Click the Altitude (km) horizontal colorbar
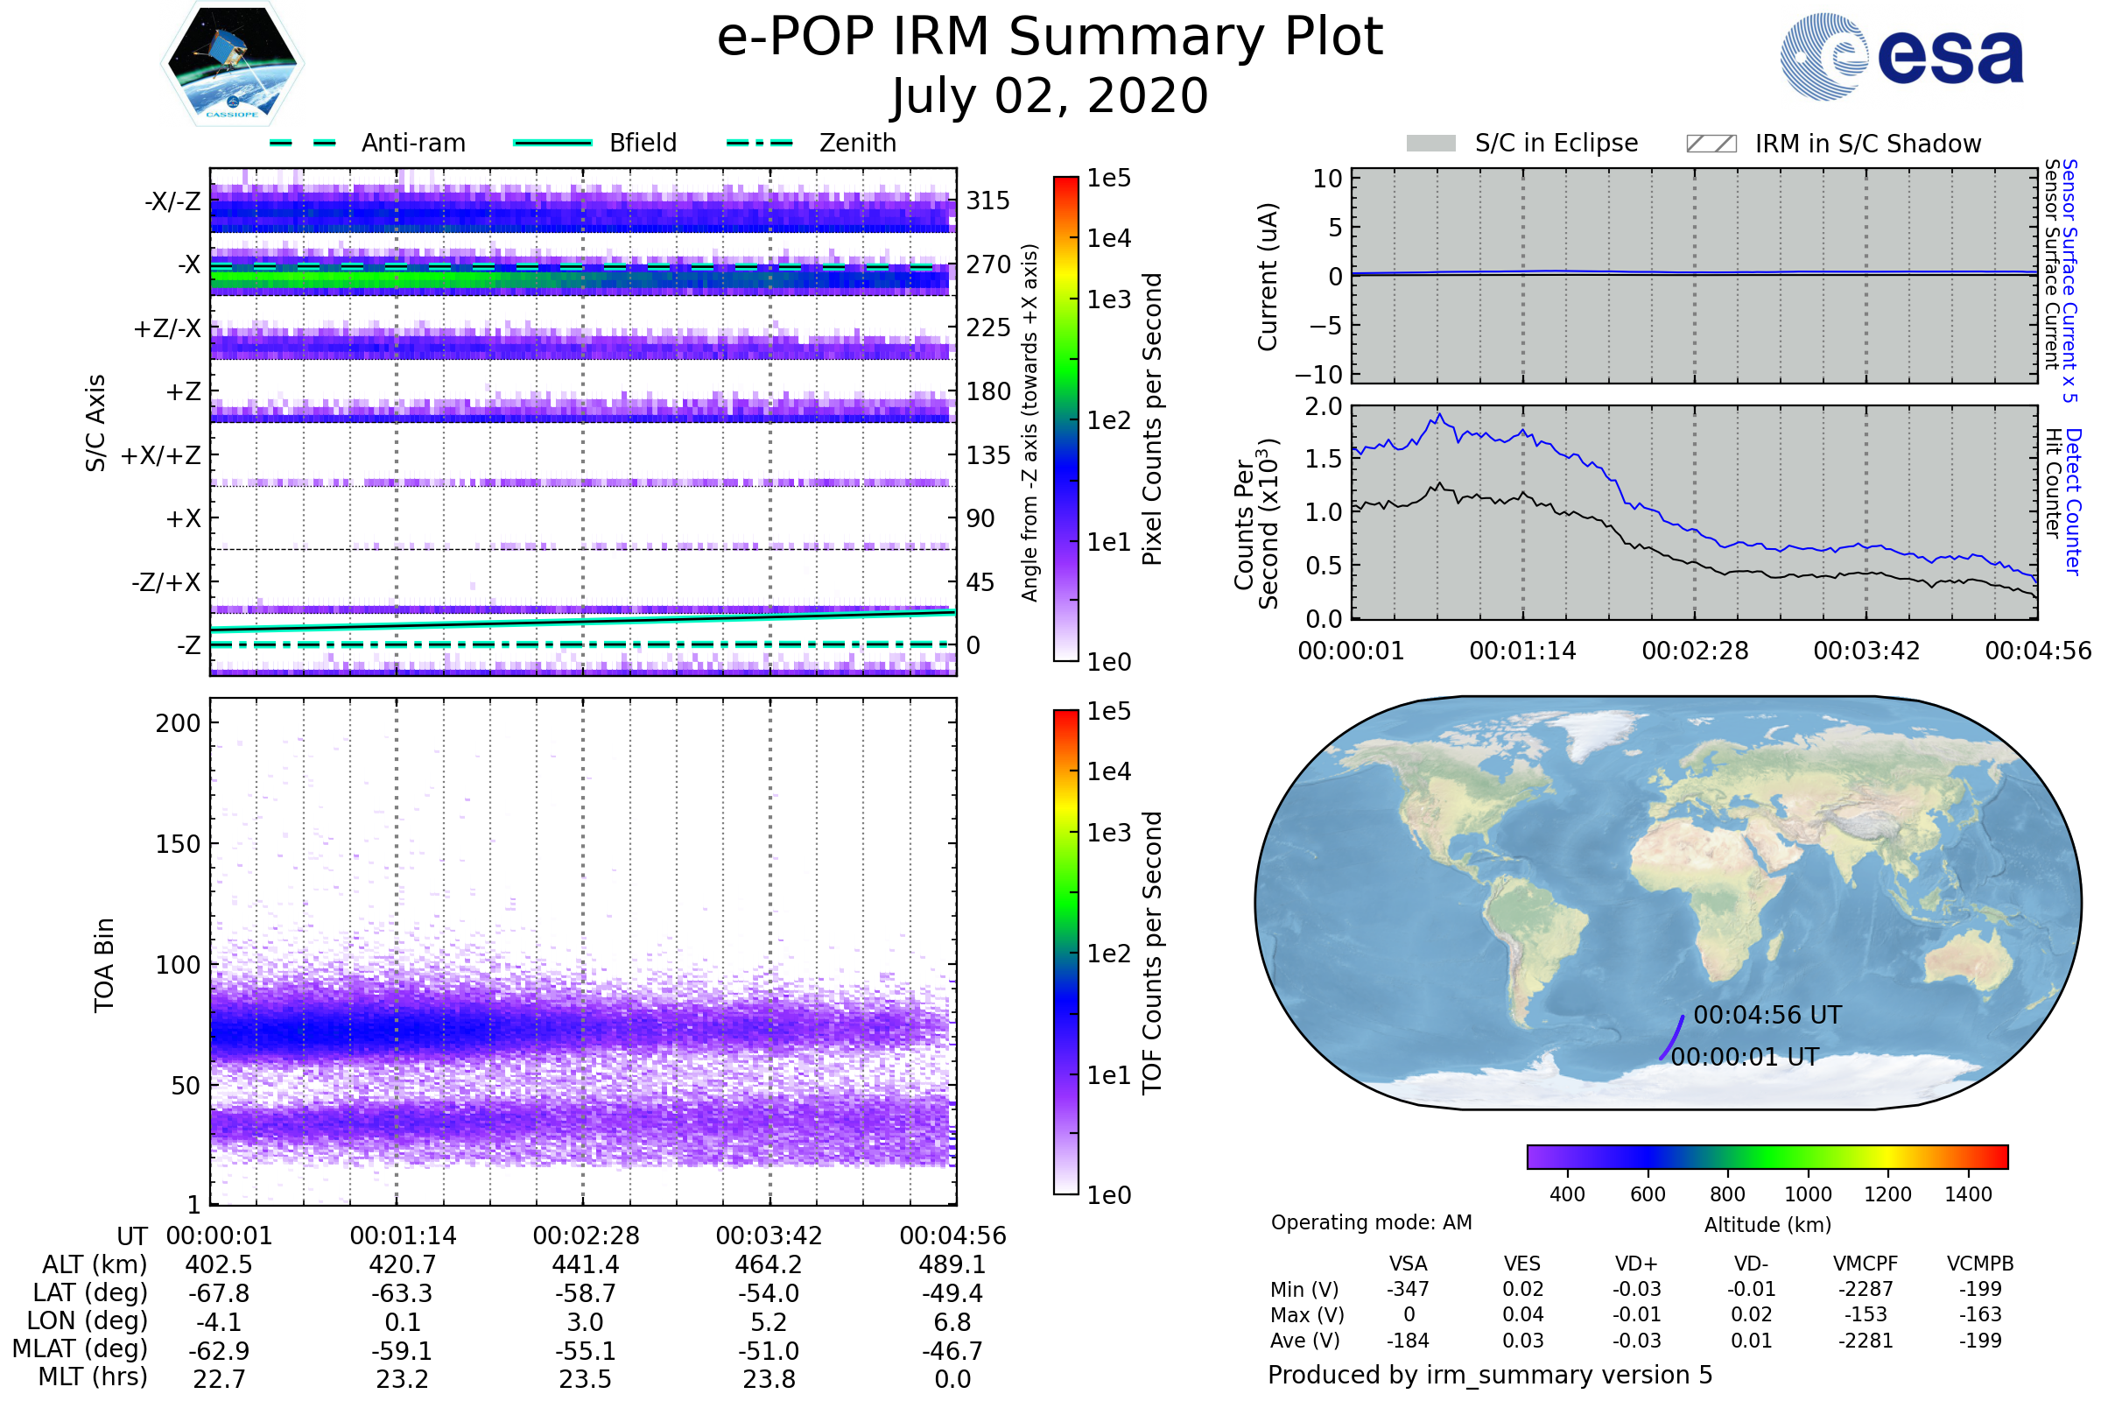Image resolution: width=2101 pixels, height=1401 pixels. tap(1767, 1156)
